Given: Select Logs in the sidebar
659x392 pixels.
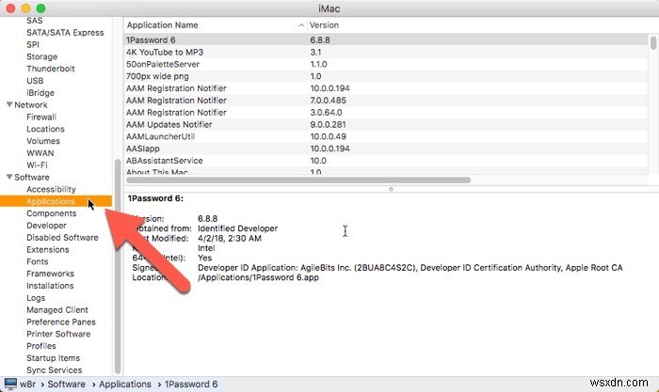Looking at the screenshot, I should (36, 298).
